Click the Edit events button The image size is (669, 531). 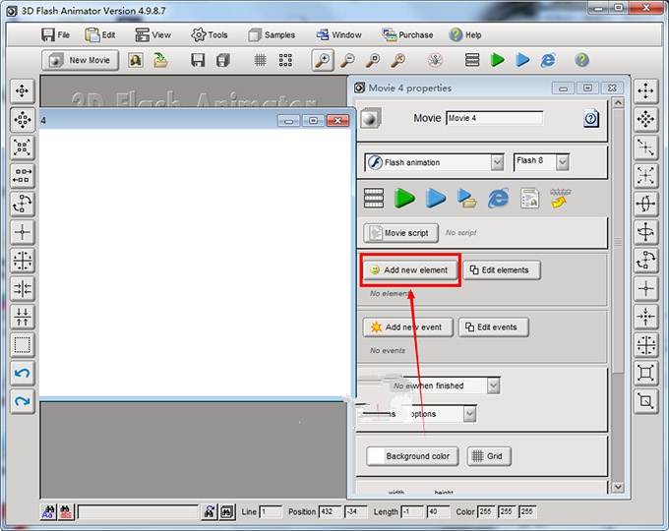tap(494, 327)
